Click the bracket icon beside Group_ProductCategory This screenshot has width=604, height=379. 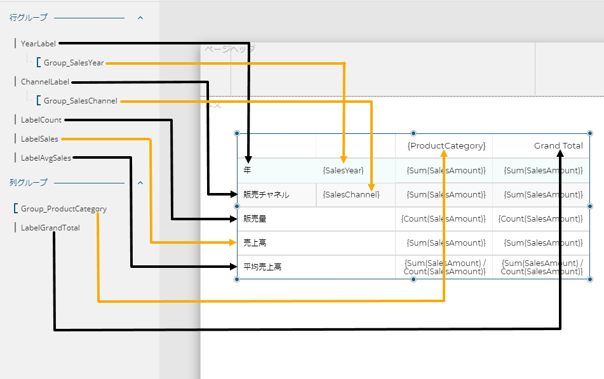click(15, 208)
